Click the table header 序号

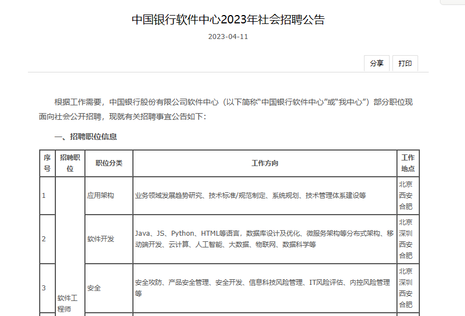pos(47,163)
